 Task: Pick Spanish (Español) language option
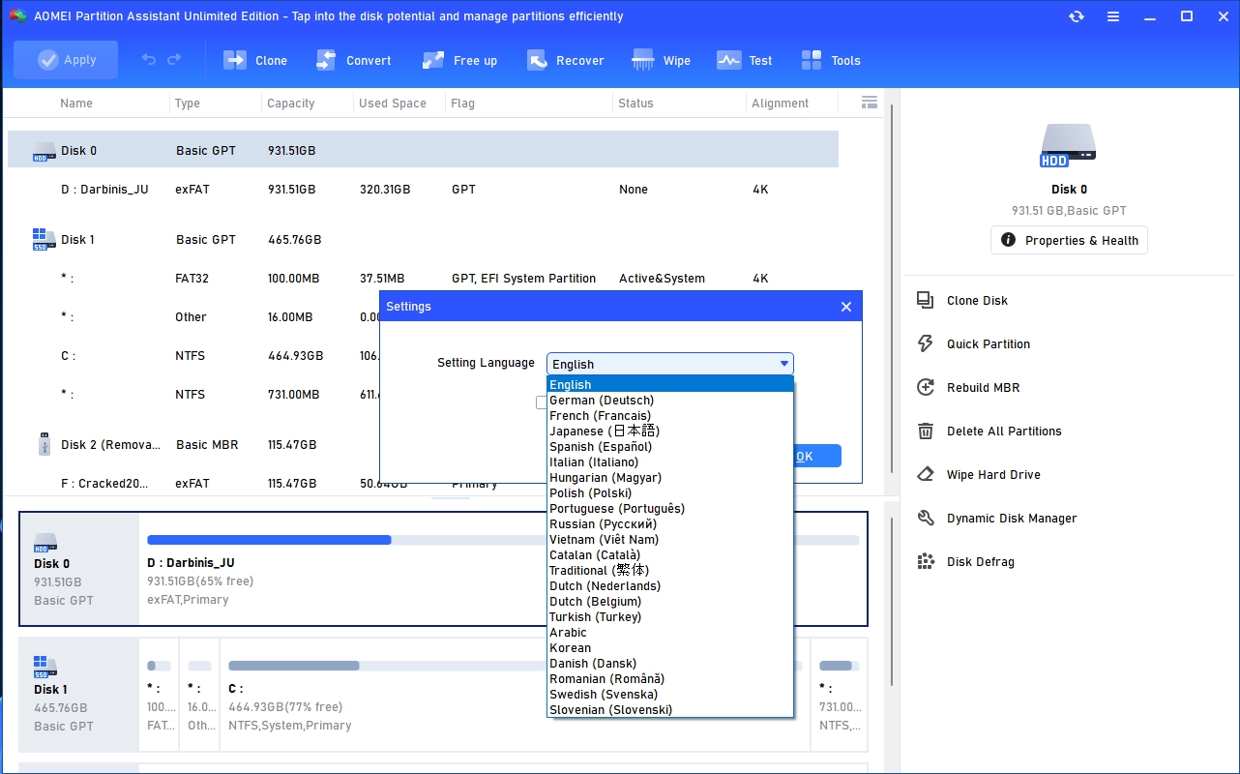(x=670, y=447)
